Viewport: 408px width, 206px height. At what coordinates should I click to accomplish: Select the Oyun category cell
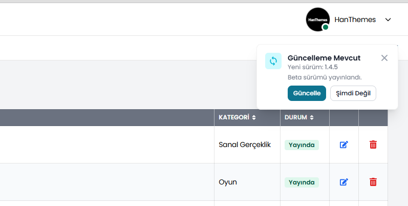[x=228, y=182]
